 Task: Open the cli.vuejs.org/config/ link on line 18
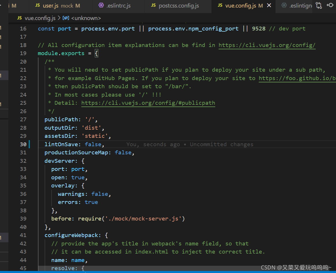(x=267, y=45)
